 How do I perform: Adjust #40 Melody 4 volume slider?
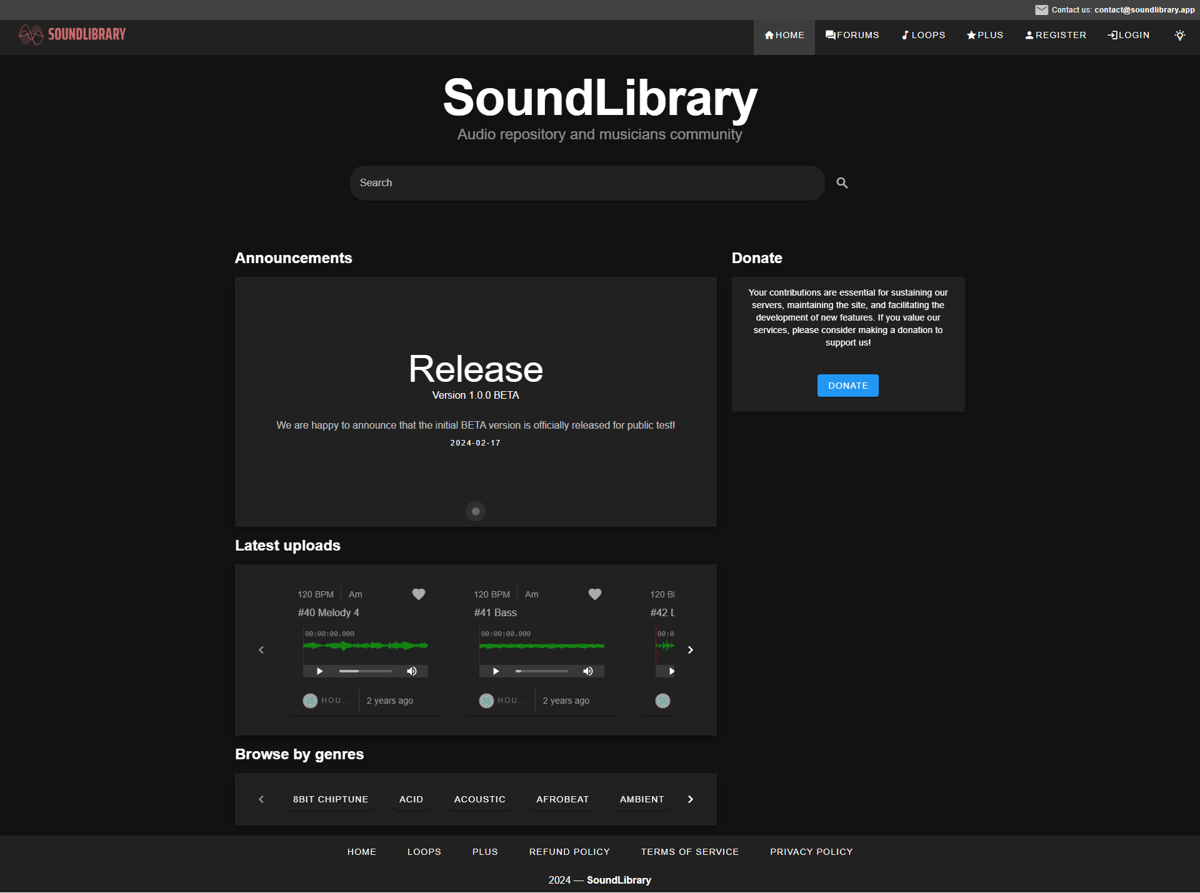tap(366, 671)
